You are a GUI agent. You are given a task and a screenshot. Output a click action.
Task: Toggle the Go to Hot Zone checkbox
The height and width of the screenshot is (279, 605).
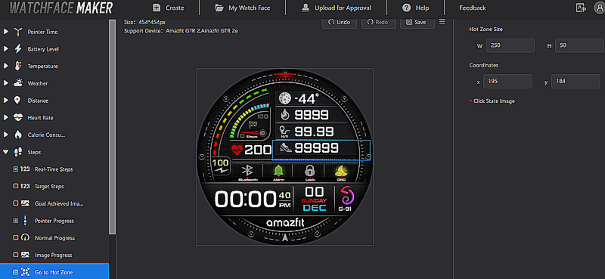coord(15,272)
